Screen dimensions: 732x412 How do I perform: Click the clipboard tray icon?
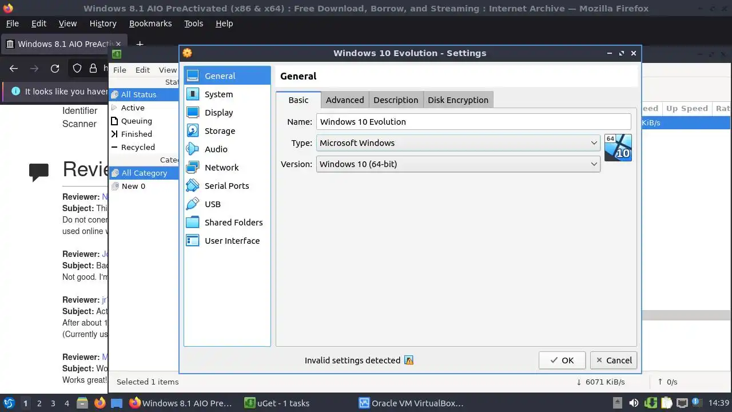point(666,403)
